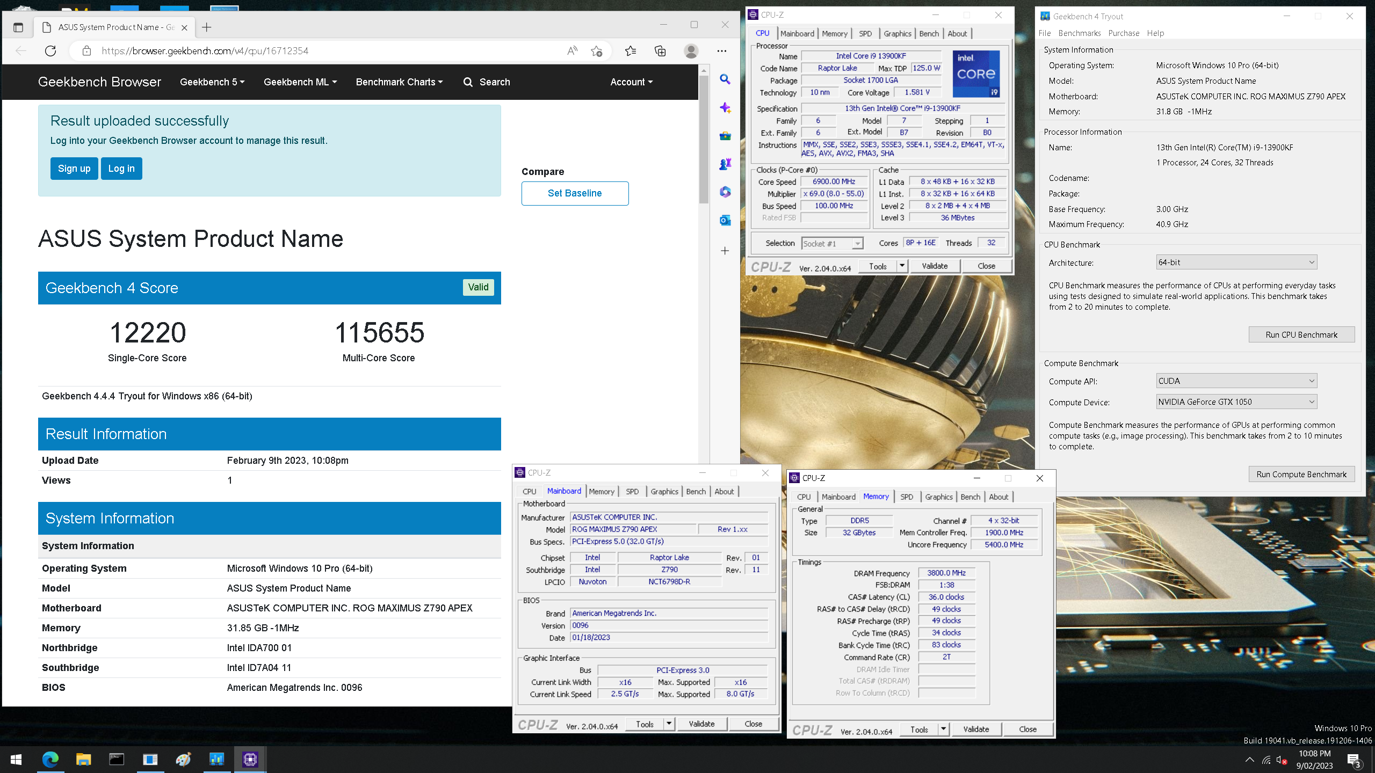Viewport: 1375px width, 773px height.
Task: Open File Explorer from the taskbar
Action: coord(83,760)
